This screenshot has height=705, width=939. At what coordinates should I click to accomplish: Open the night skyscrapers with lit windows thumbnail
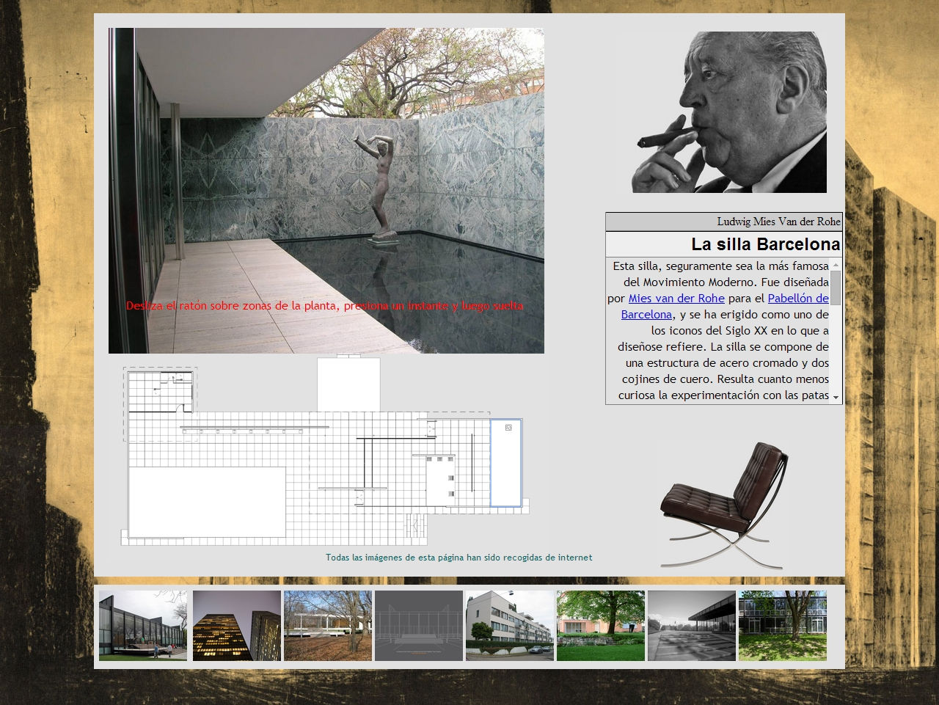[x=237, y=626]
